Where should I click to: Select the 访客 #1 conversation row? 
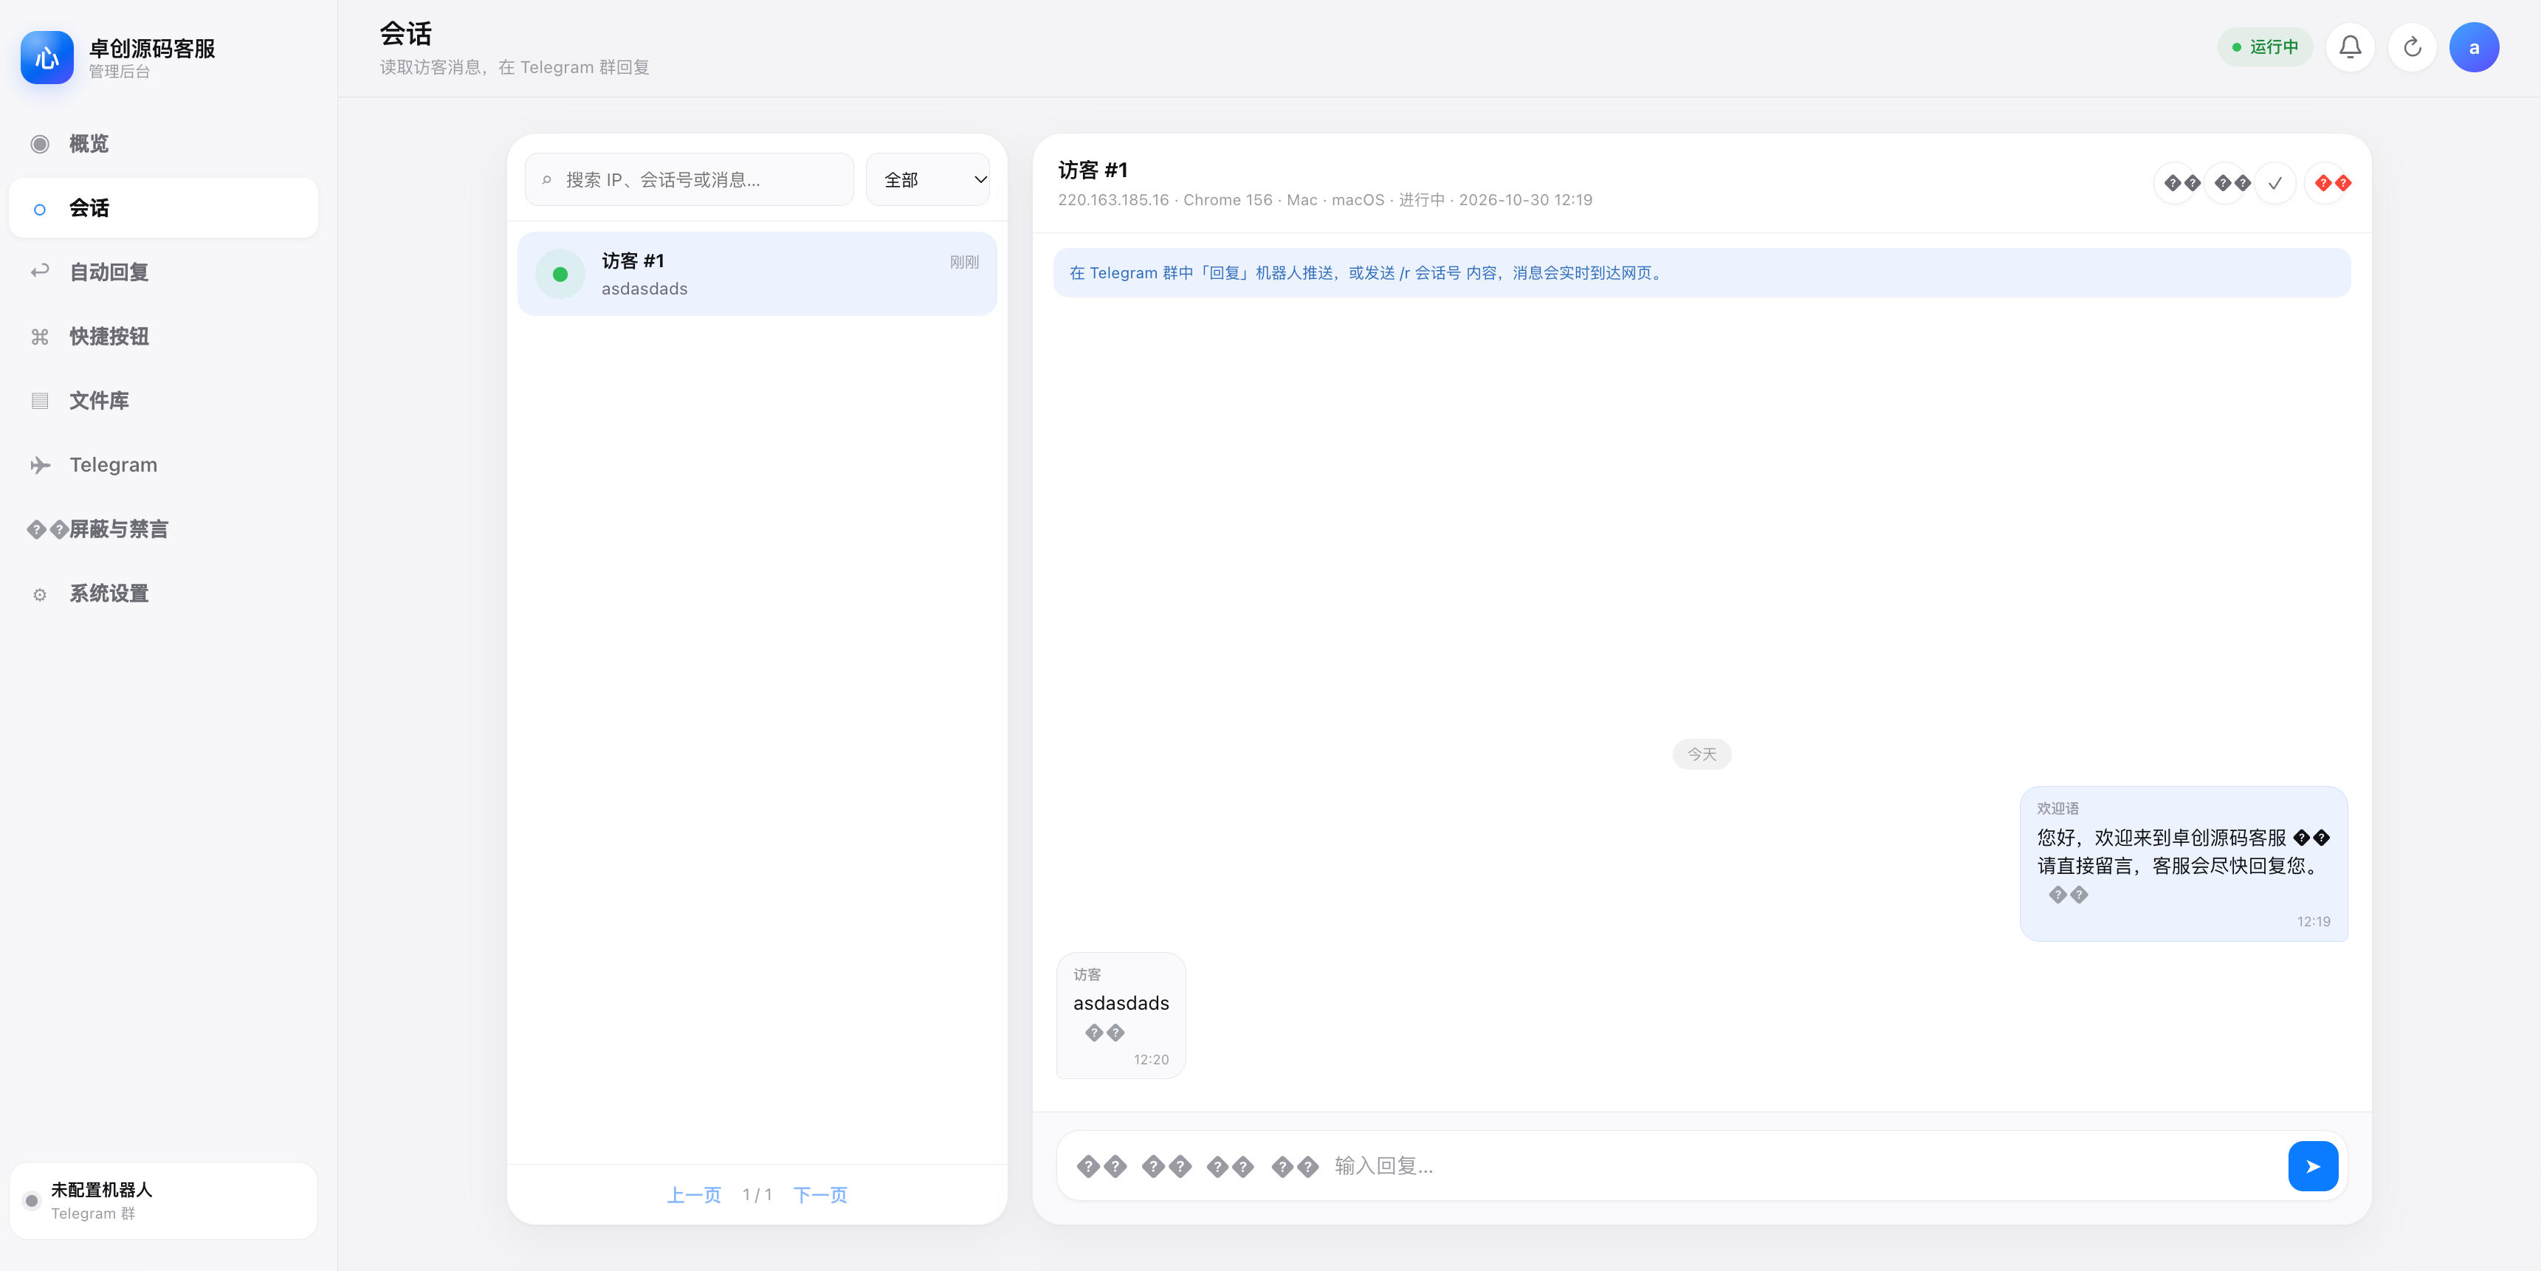(x=757, y=274)
